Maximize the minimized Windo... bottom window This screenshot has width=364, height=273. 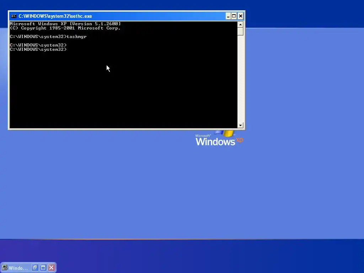[43, 268]
